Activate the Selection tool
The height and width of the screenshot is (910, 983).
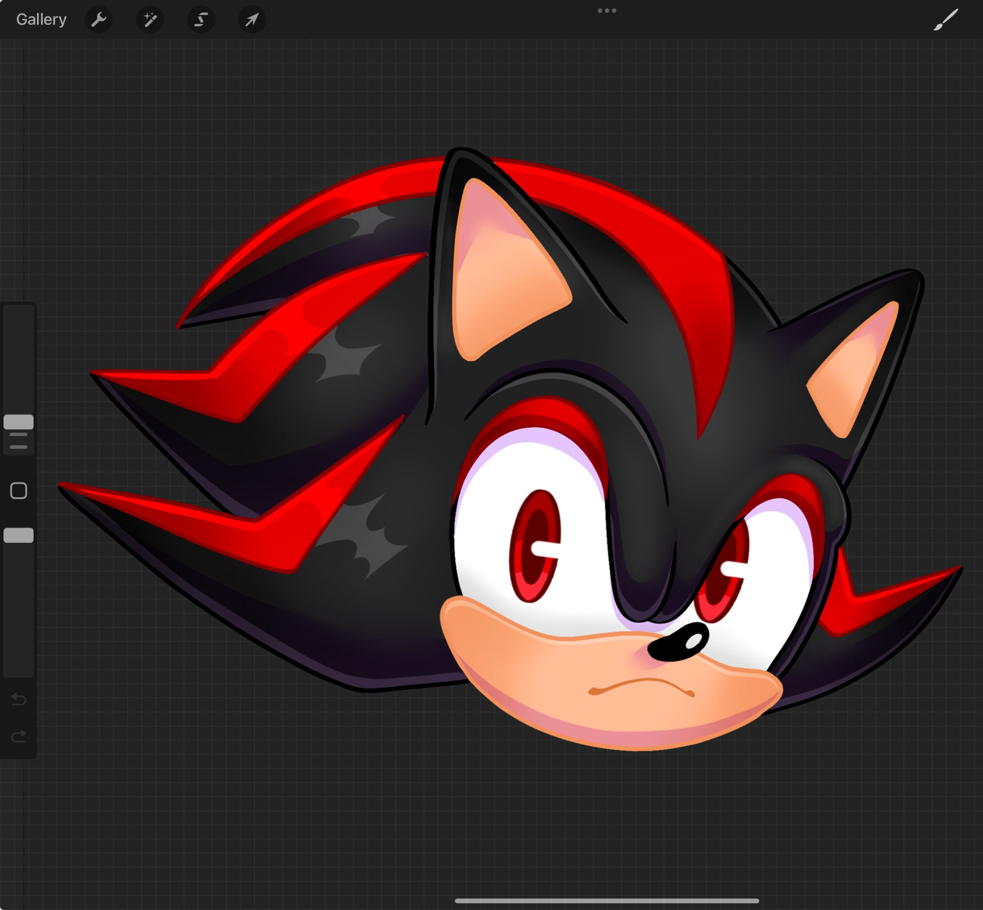201,20
